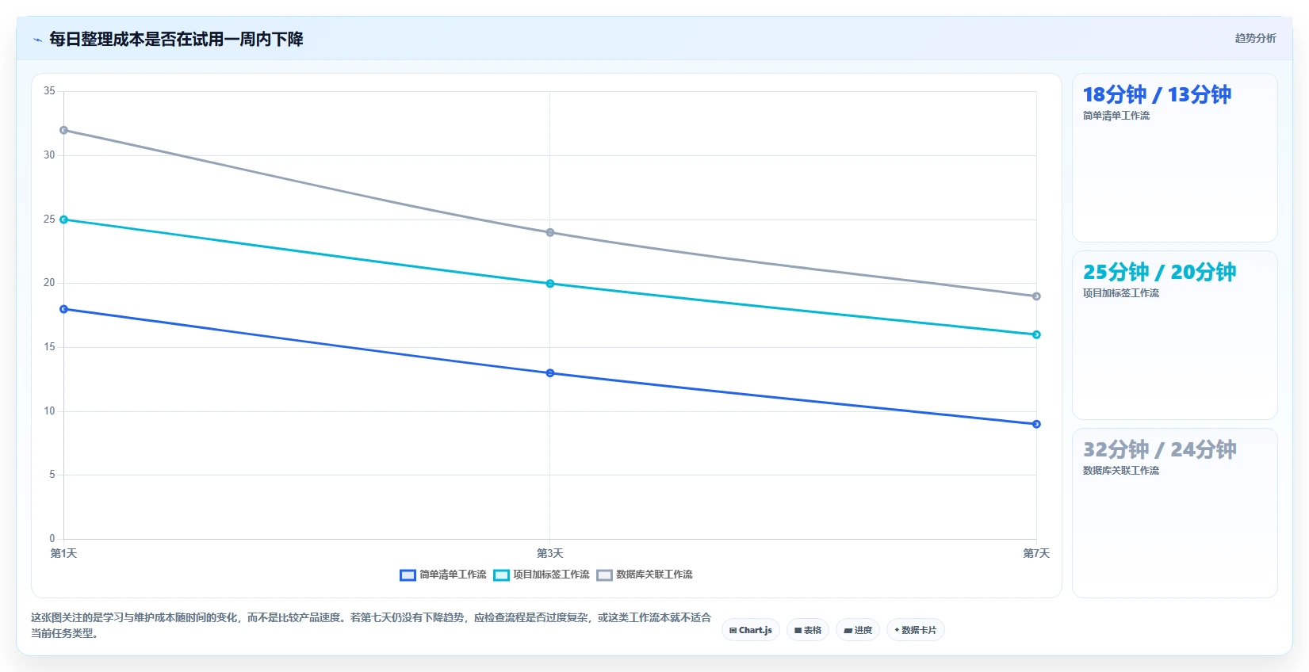
Task: Click the 第3天 x-axis label
Action: pyautogui.click(x=550, y=553)
